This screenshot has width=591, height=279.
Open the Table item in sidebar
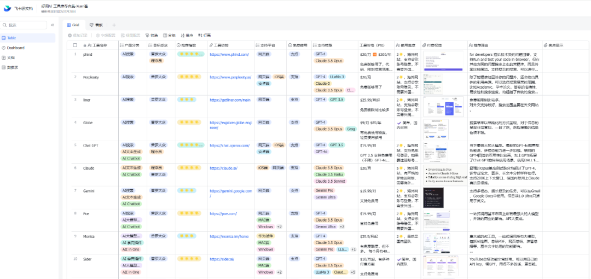point(28,38)
